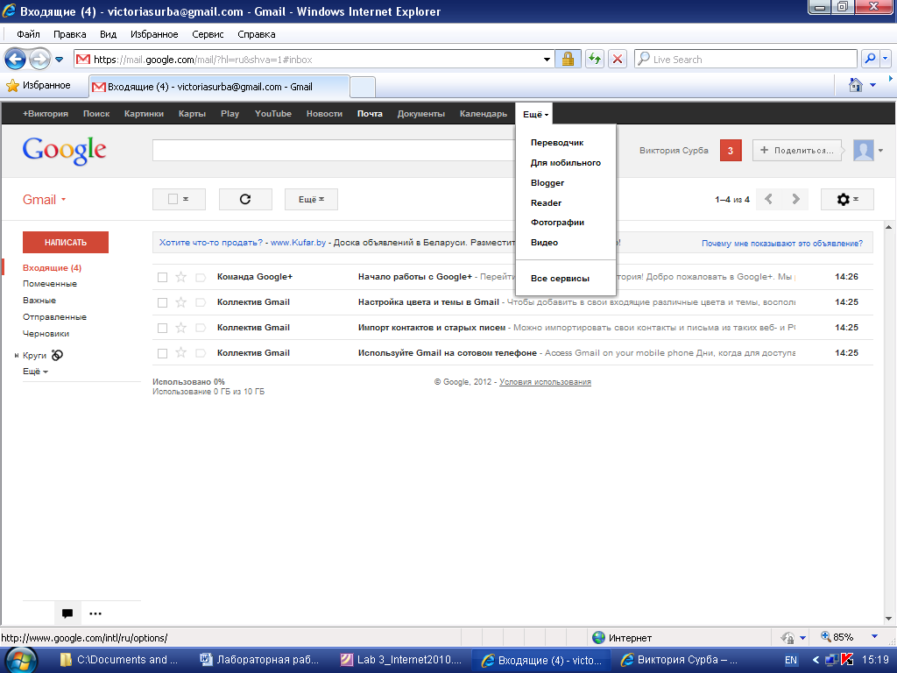
Task: Open the Отправленные folder link
Action: pos(55,317)
